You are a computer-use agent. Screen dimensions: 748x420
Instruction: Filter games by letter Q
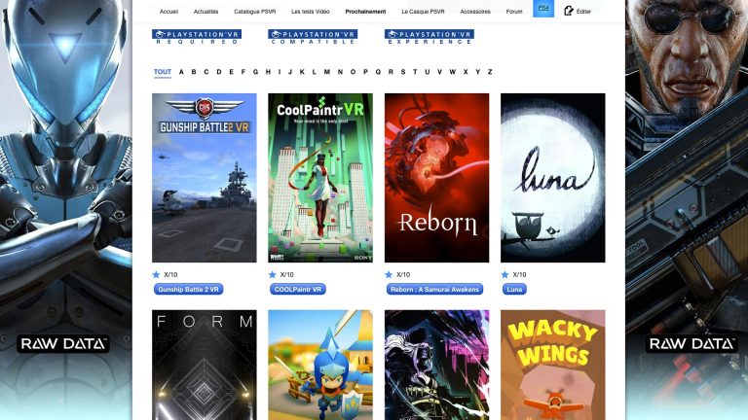[x=378, y=72]
